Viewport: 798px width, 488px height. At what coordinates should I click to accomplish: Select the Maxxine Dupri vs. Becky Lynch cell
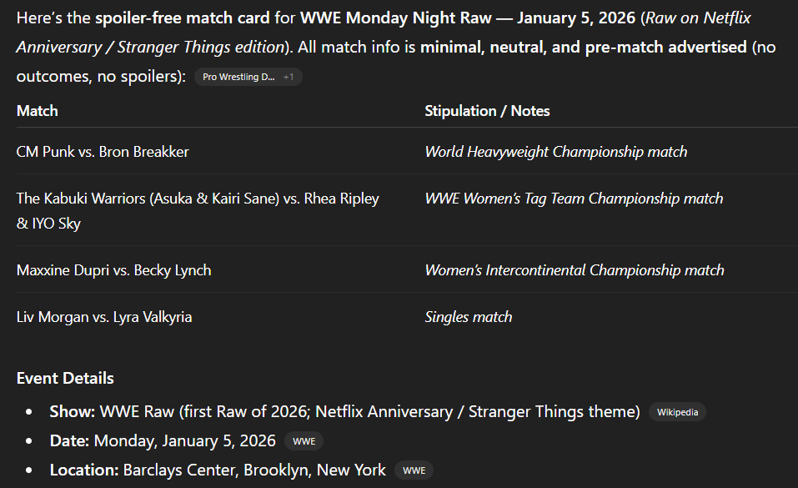(x=113, y=270)
